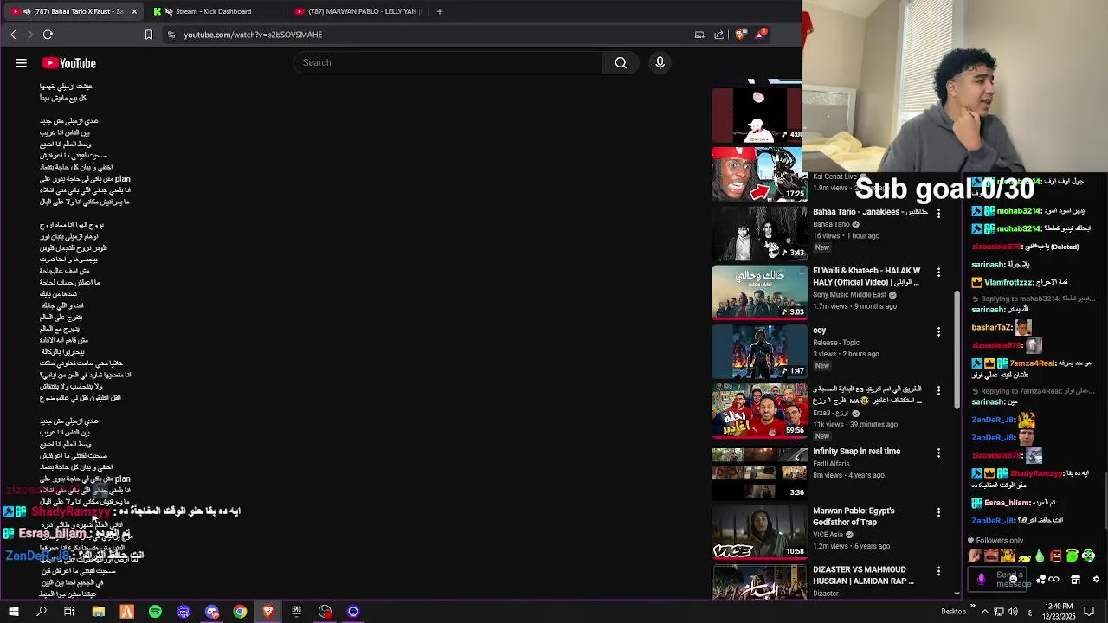Open El Waili & Khateeb - HALAK W HALY title
Image resolution: width=1108 pixels, height=623 pixels.
pos(866,276)
